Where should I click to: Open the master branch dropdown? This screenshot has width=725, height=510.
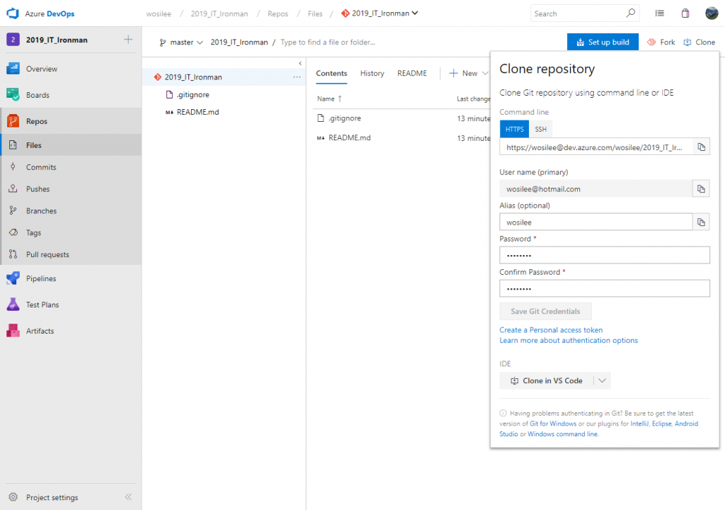pos(181,42)
